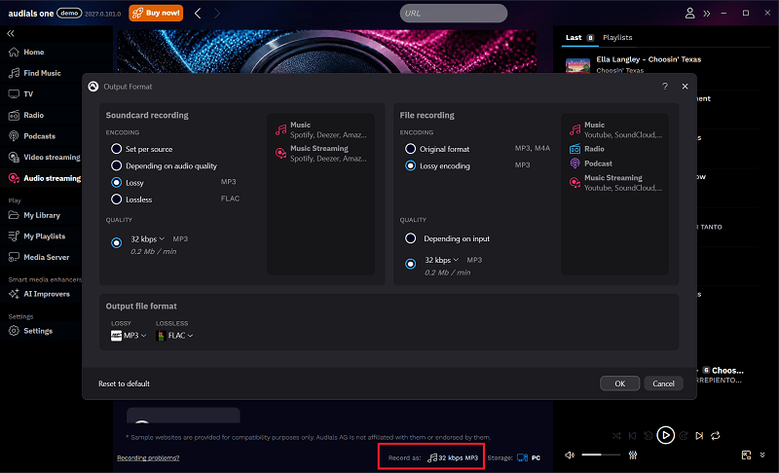Switch to the Playlists tab
The height and width of the screenshot is (473, 779).
coord(617,38)
